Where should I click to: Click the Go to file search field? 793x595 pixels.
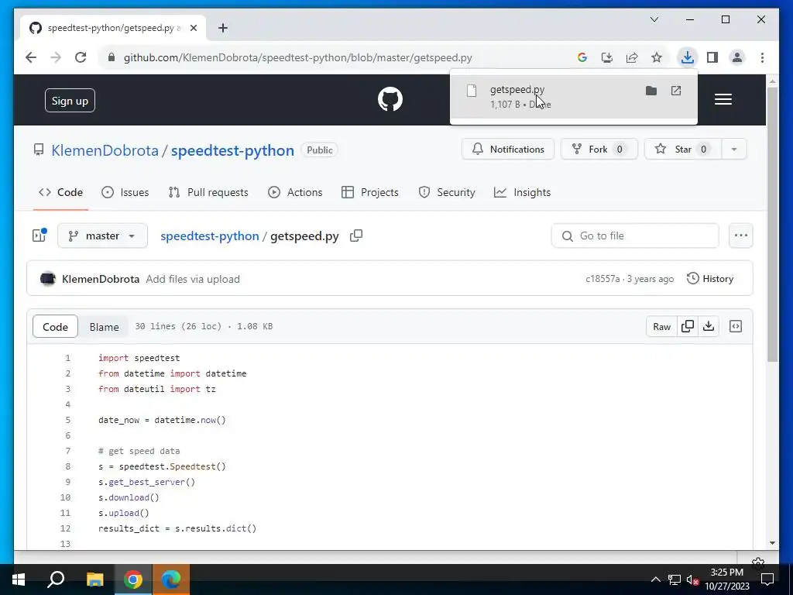click(x=635, y=236)
